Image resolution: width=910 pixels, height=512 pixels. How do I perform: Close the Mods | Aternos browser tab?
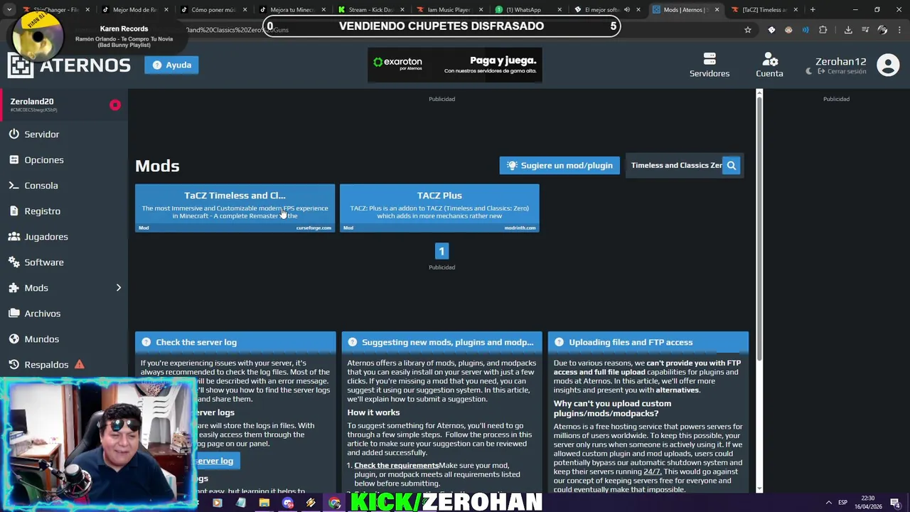point(717,10)
